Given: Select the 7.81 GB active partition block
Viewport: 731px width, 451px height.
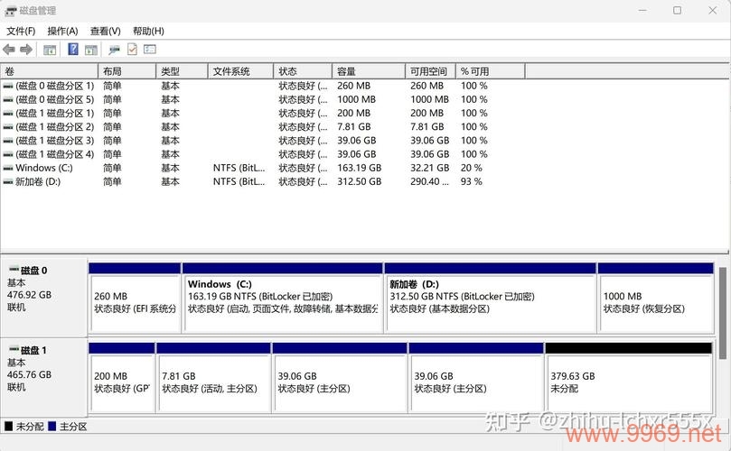Looking at the screenshot, I should (213, 378).
